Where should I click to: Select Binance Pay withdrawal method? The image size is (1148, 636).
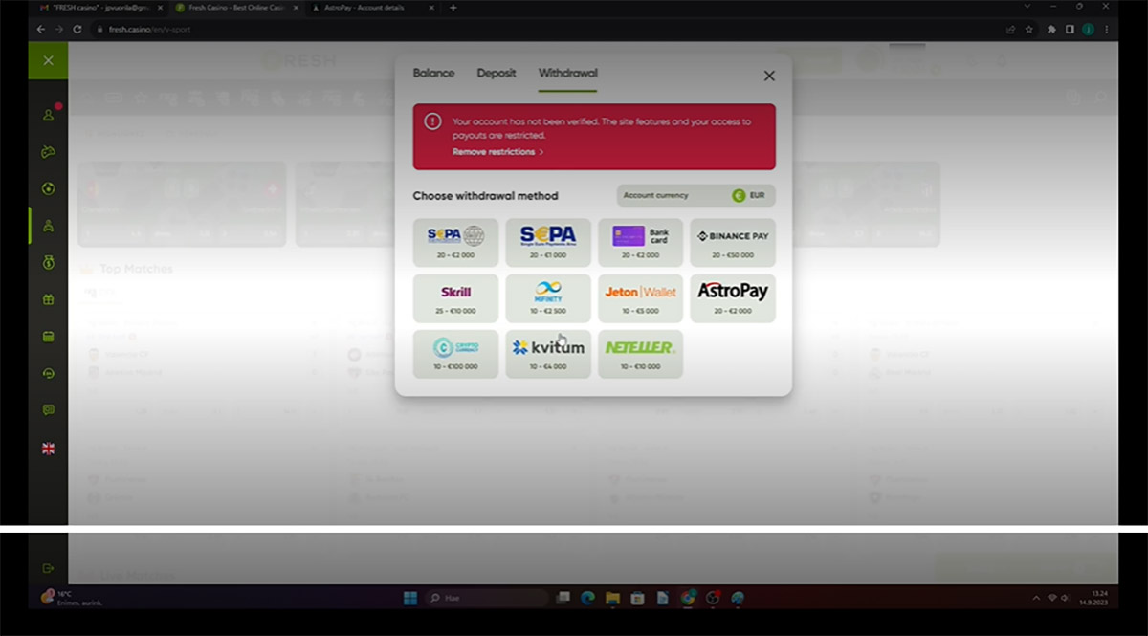pyautogui.click(x=733, y=242)
